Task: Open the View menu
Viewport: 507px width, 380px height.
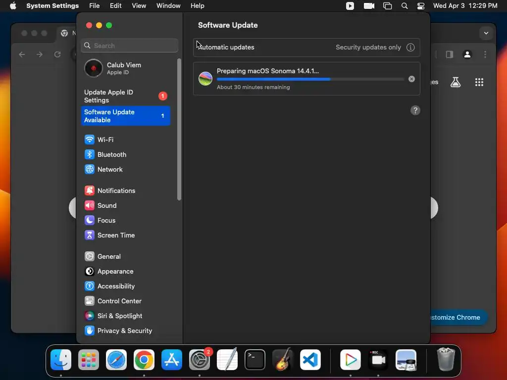Action: pos(139,6)
